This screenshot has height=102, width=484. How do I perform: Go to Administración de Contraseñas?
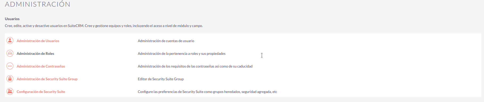point(41,66)
